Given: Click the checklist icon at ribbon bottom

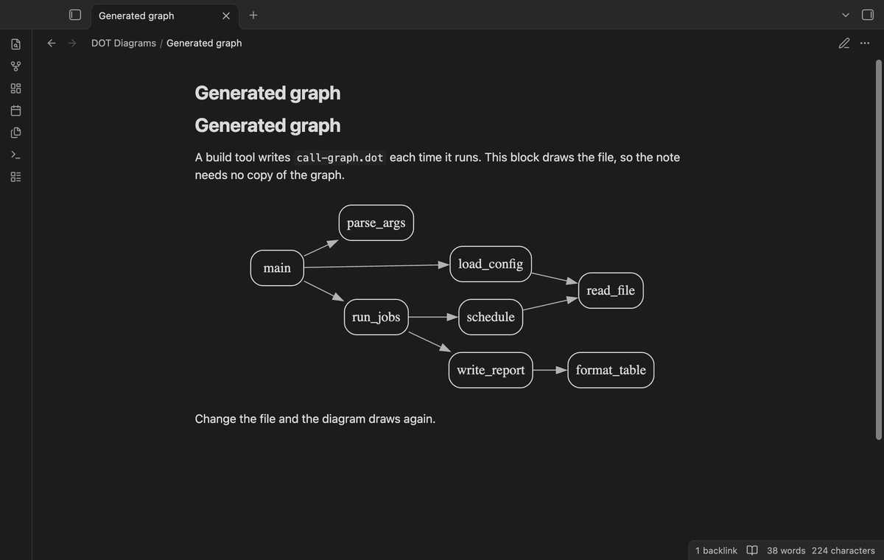Looking at the screenshot, I should (x=16, y=177).
